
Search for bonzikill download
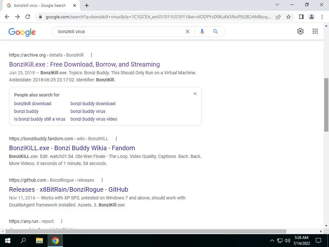point(33,104)
